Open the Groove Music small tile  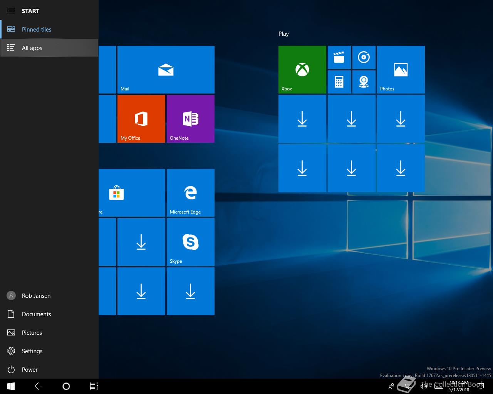[364, 57]
